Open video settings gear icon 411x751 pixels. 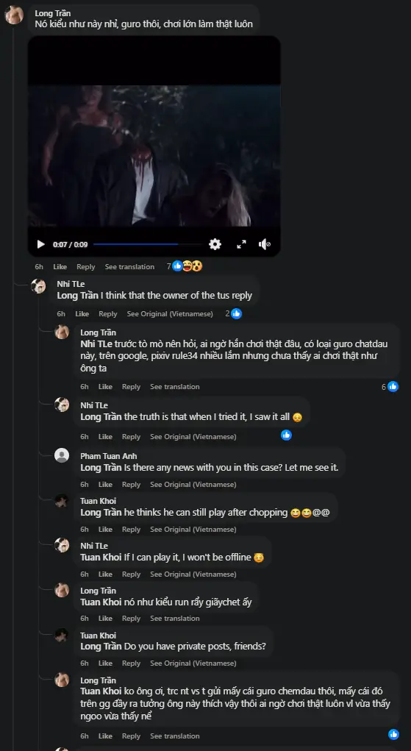click(215, 244)
